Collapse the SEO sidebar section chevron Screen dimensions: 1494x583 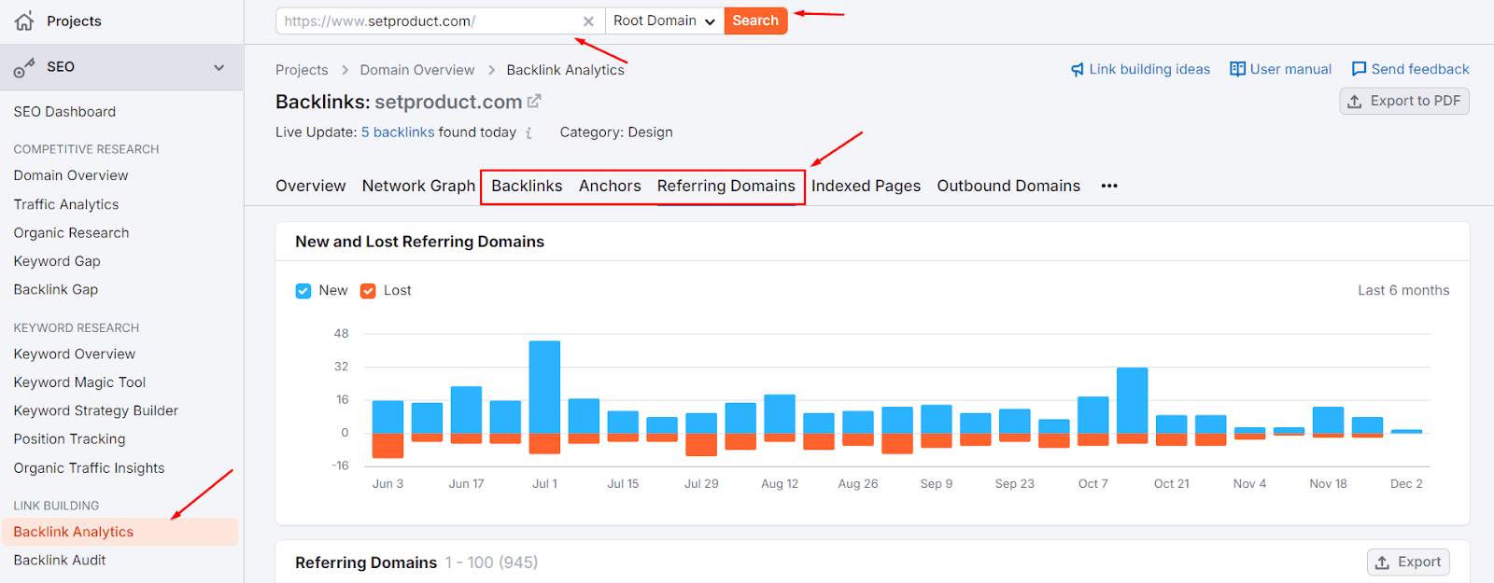(219, 67)
